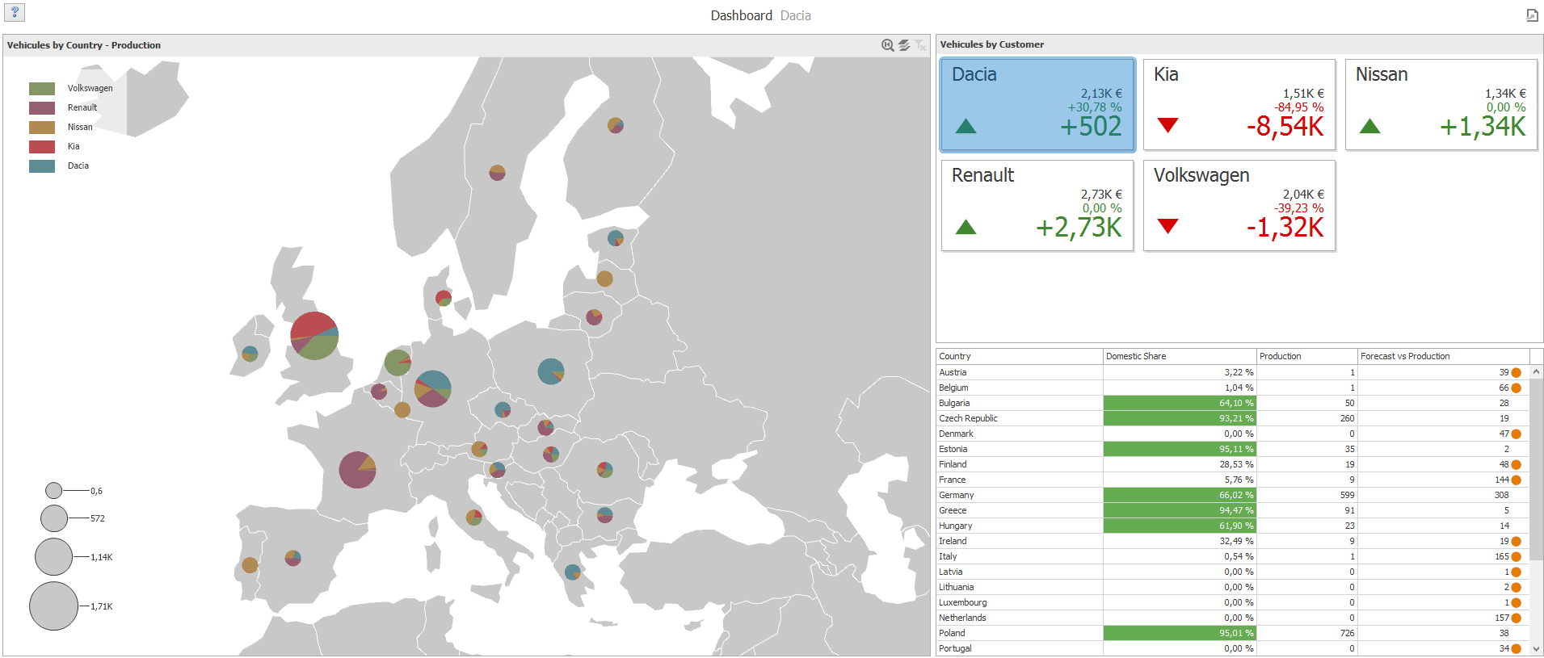Click the Estonia pie chart on map

click(x=616, y=238)
